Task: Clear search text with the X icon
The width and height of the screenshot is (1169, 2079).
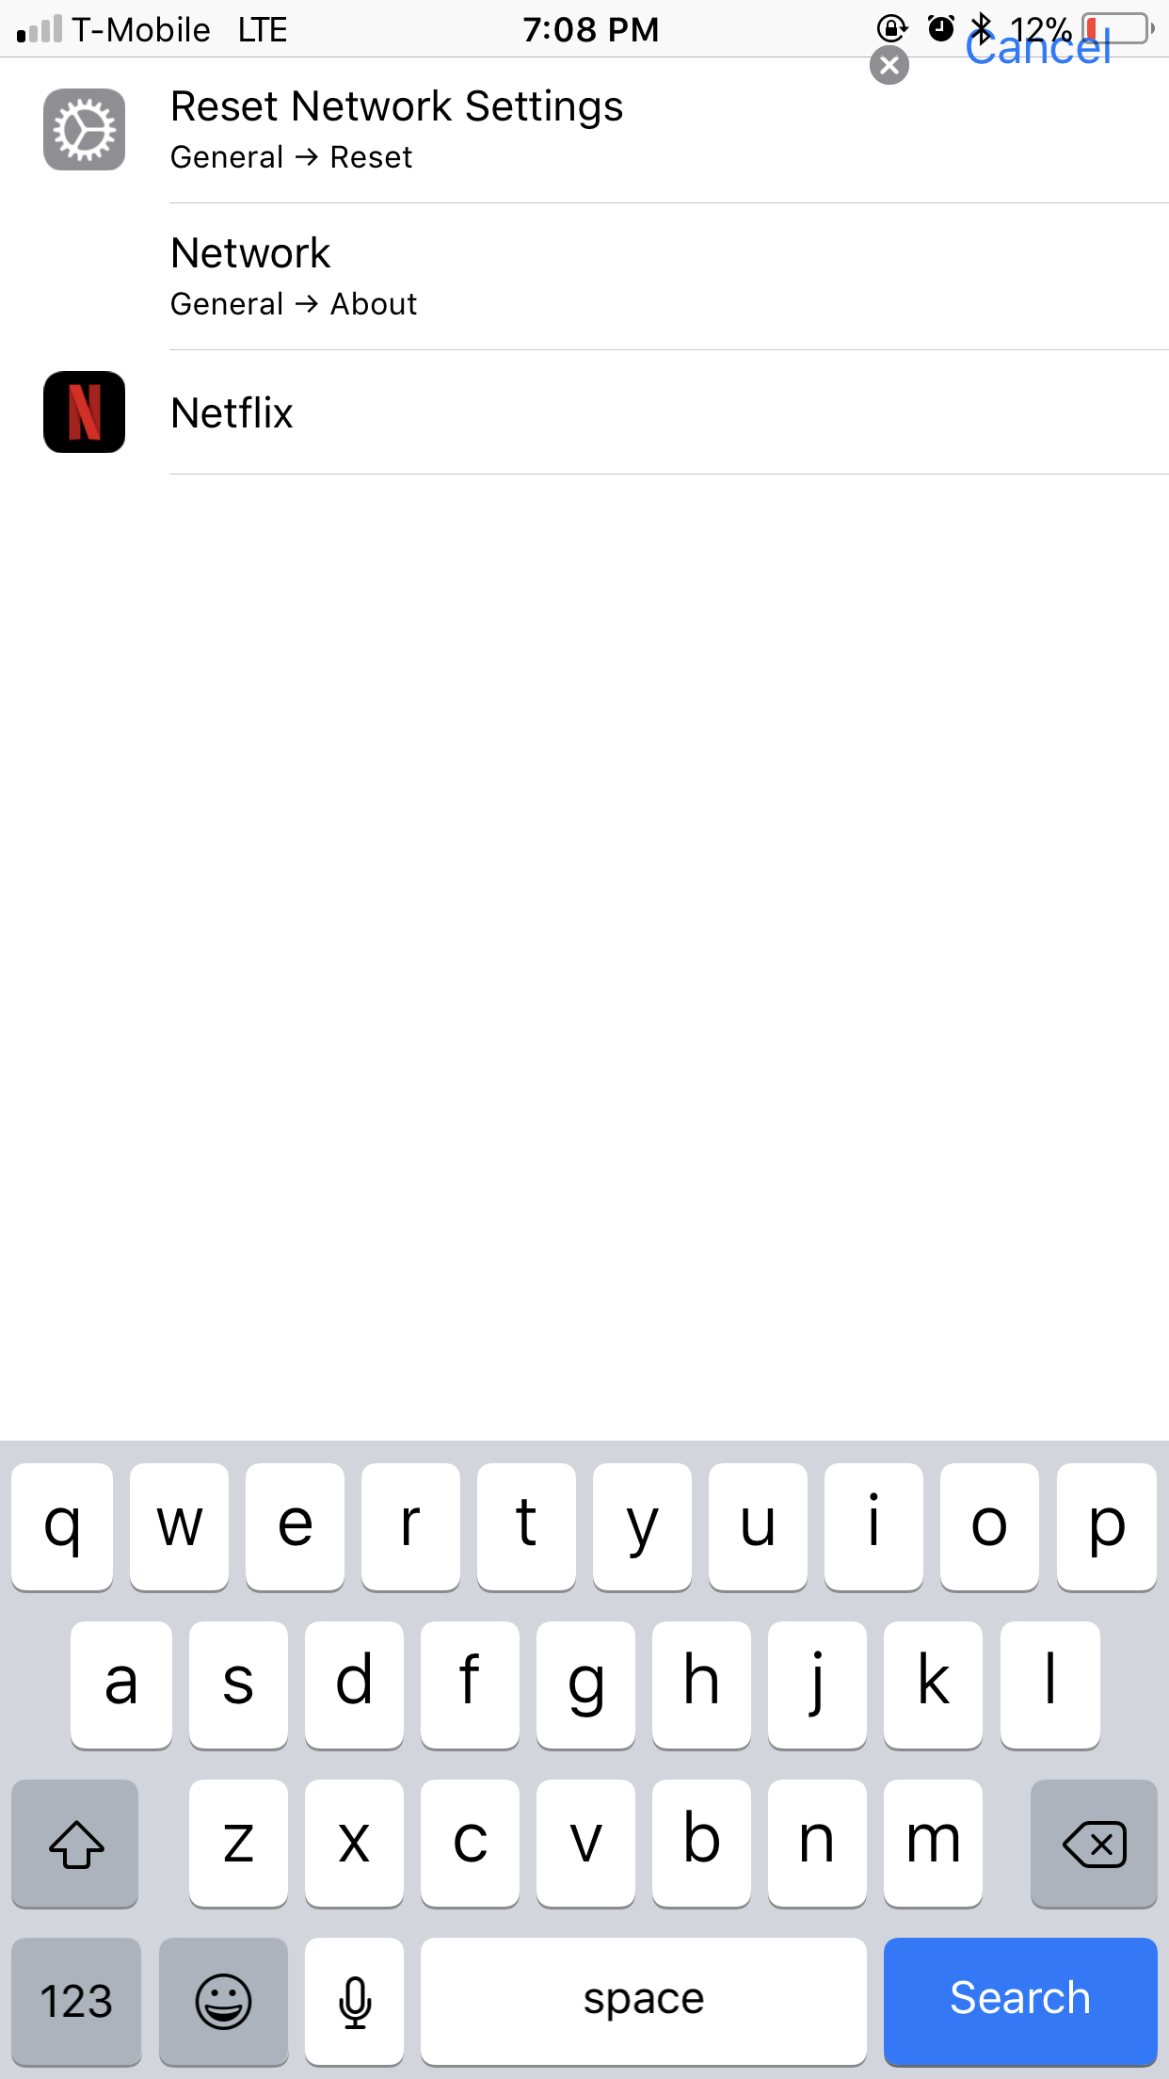Action: coord(889,66)
